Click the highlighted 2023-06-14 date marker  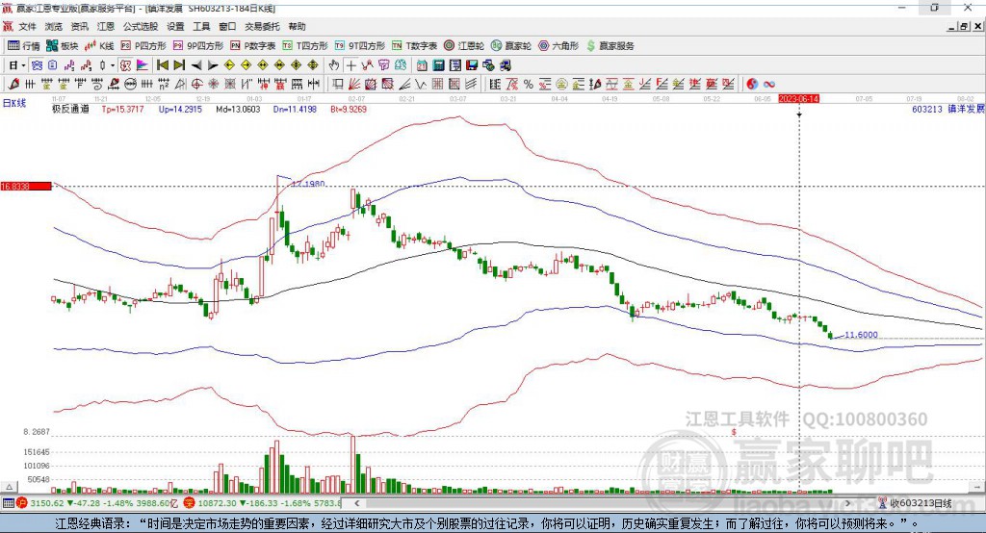tap(798, 99)
